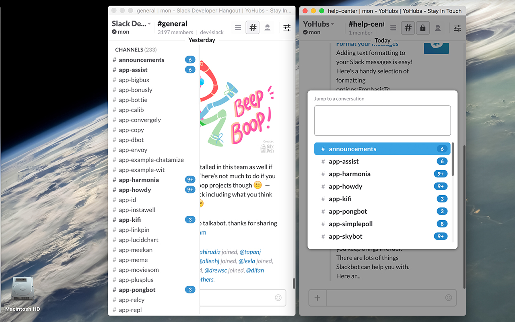Click the @drewsc mention link

pos(215,270)
